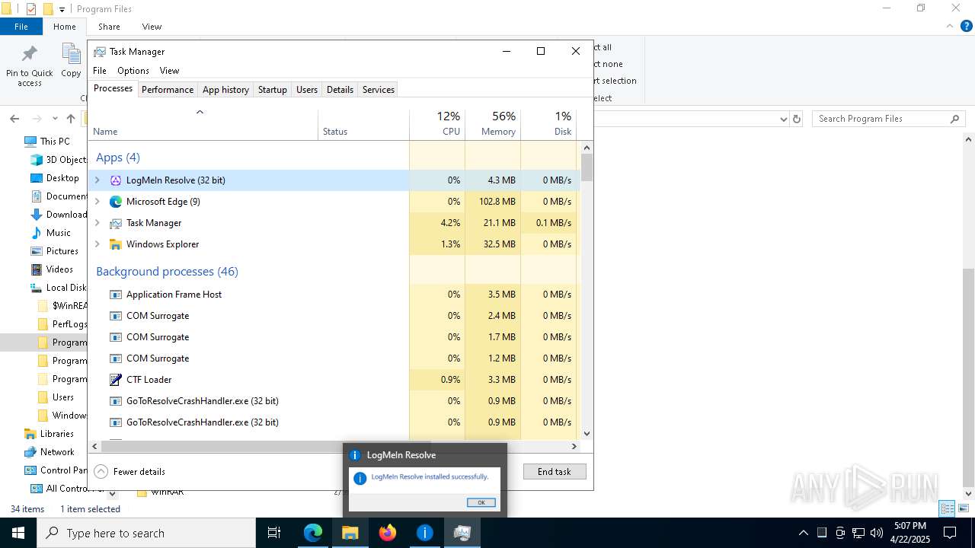This screenshot has height=548, width=975.
Task: Expand the Microsoft Edge process group
Action: [97, 202]
